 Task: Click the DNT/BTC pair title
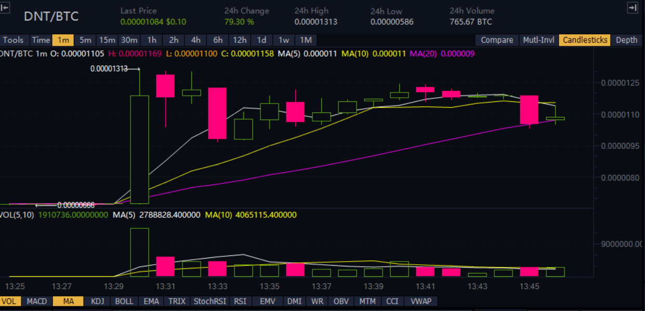coord(51,16)
